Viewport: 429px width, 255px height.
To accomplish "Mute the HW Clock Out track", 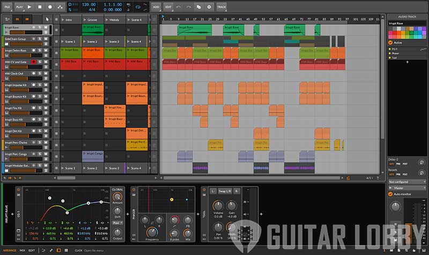I will pos(46,74).
